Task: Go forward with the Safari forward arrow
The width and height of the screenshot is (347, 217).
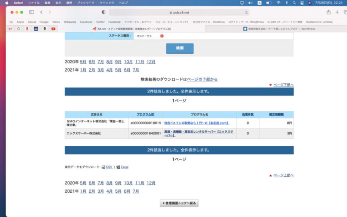Action: 50,12
